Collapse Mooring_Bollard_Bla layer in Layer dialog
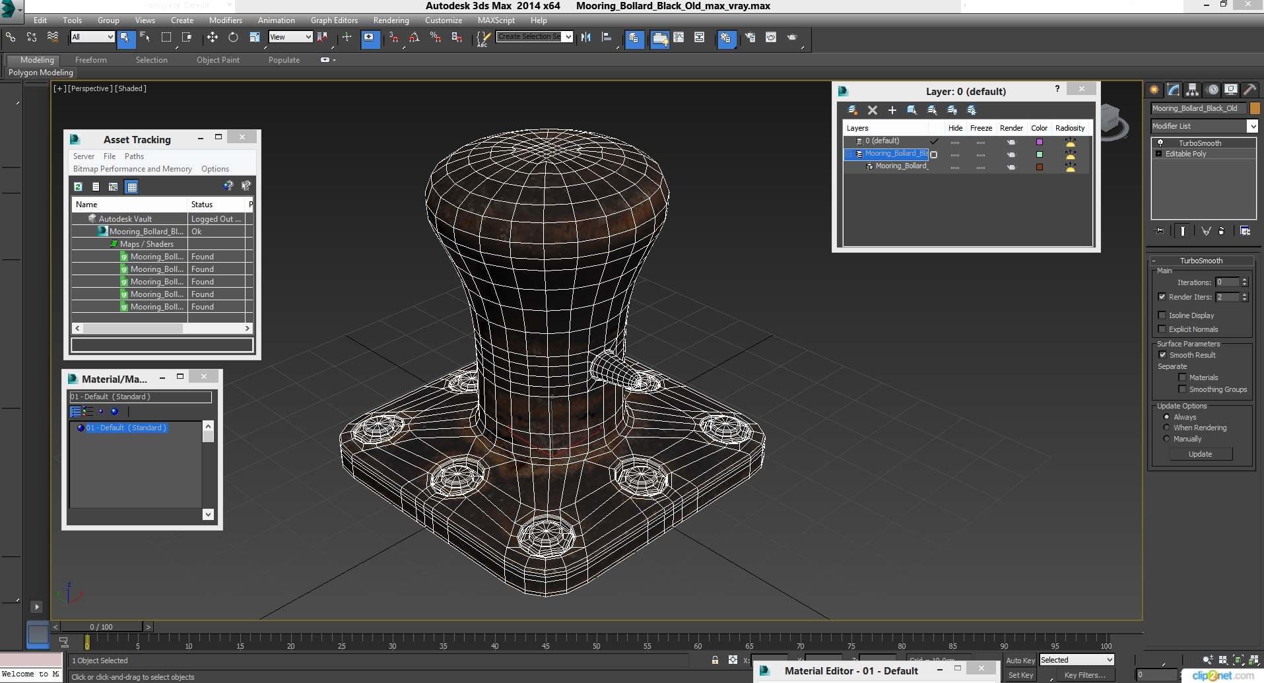 (x=849, y=154)
